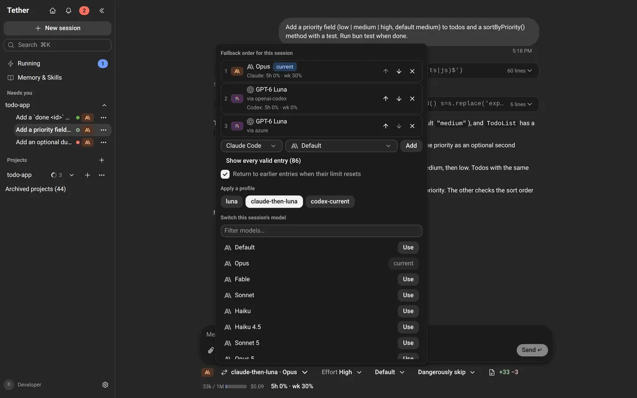The width and height of the screenshot is (637, 398).
Task: Open the Claude Code provider dropdown
Action: click(x=251, y=146)
